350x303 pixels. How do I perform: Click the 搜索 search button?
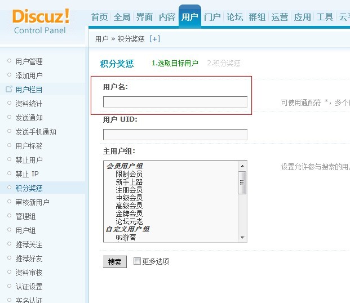[115, 261]
